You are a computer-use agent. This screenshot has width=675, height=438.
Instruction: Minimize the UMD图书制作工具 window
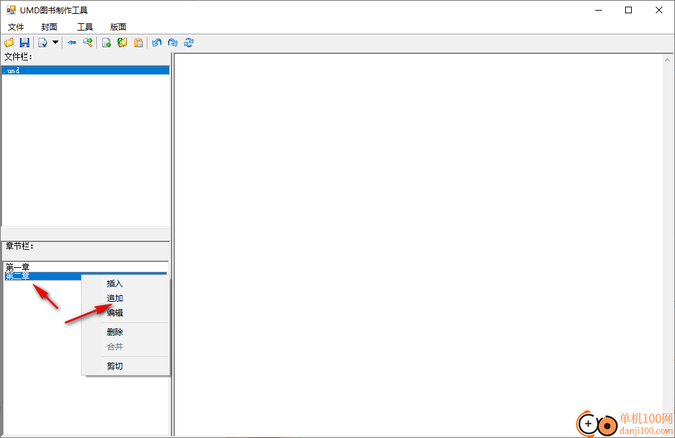599,10
